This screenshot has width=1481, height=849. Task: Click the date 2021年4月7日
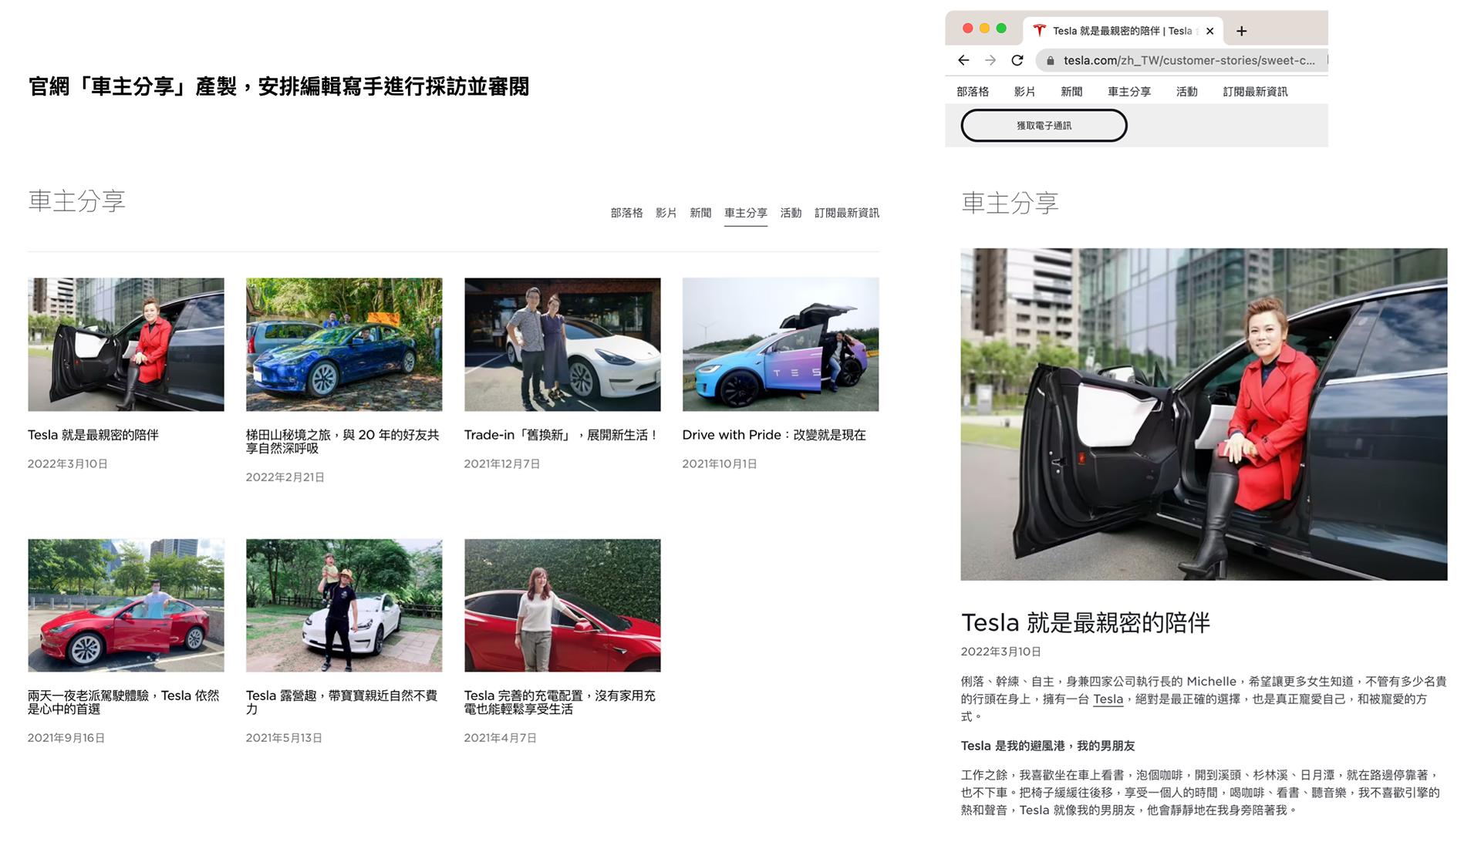pos(500,738)
